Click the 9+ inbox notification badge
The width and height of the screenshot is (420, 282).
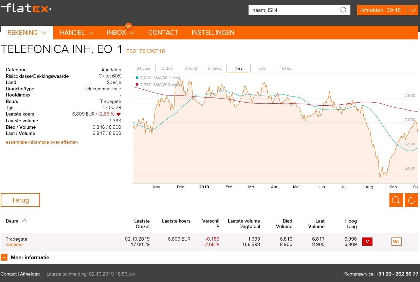(x=128, y=26)
